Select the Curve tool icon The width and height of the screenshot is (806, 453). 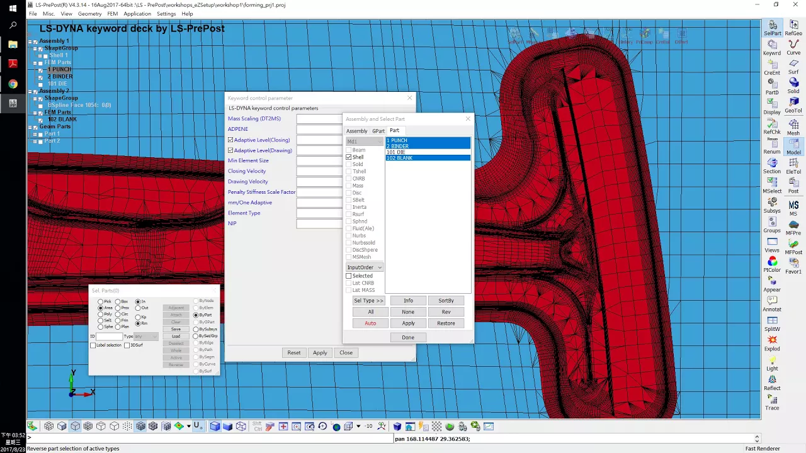(x=793, y=47)
